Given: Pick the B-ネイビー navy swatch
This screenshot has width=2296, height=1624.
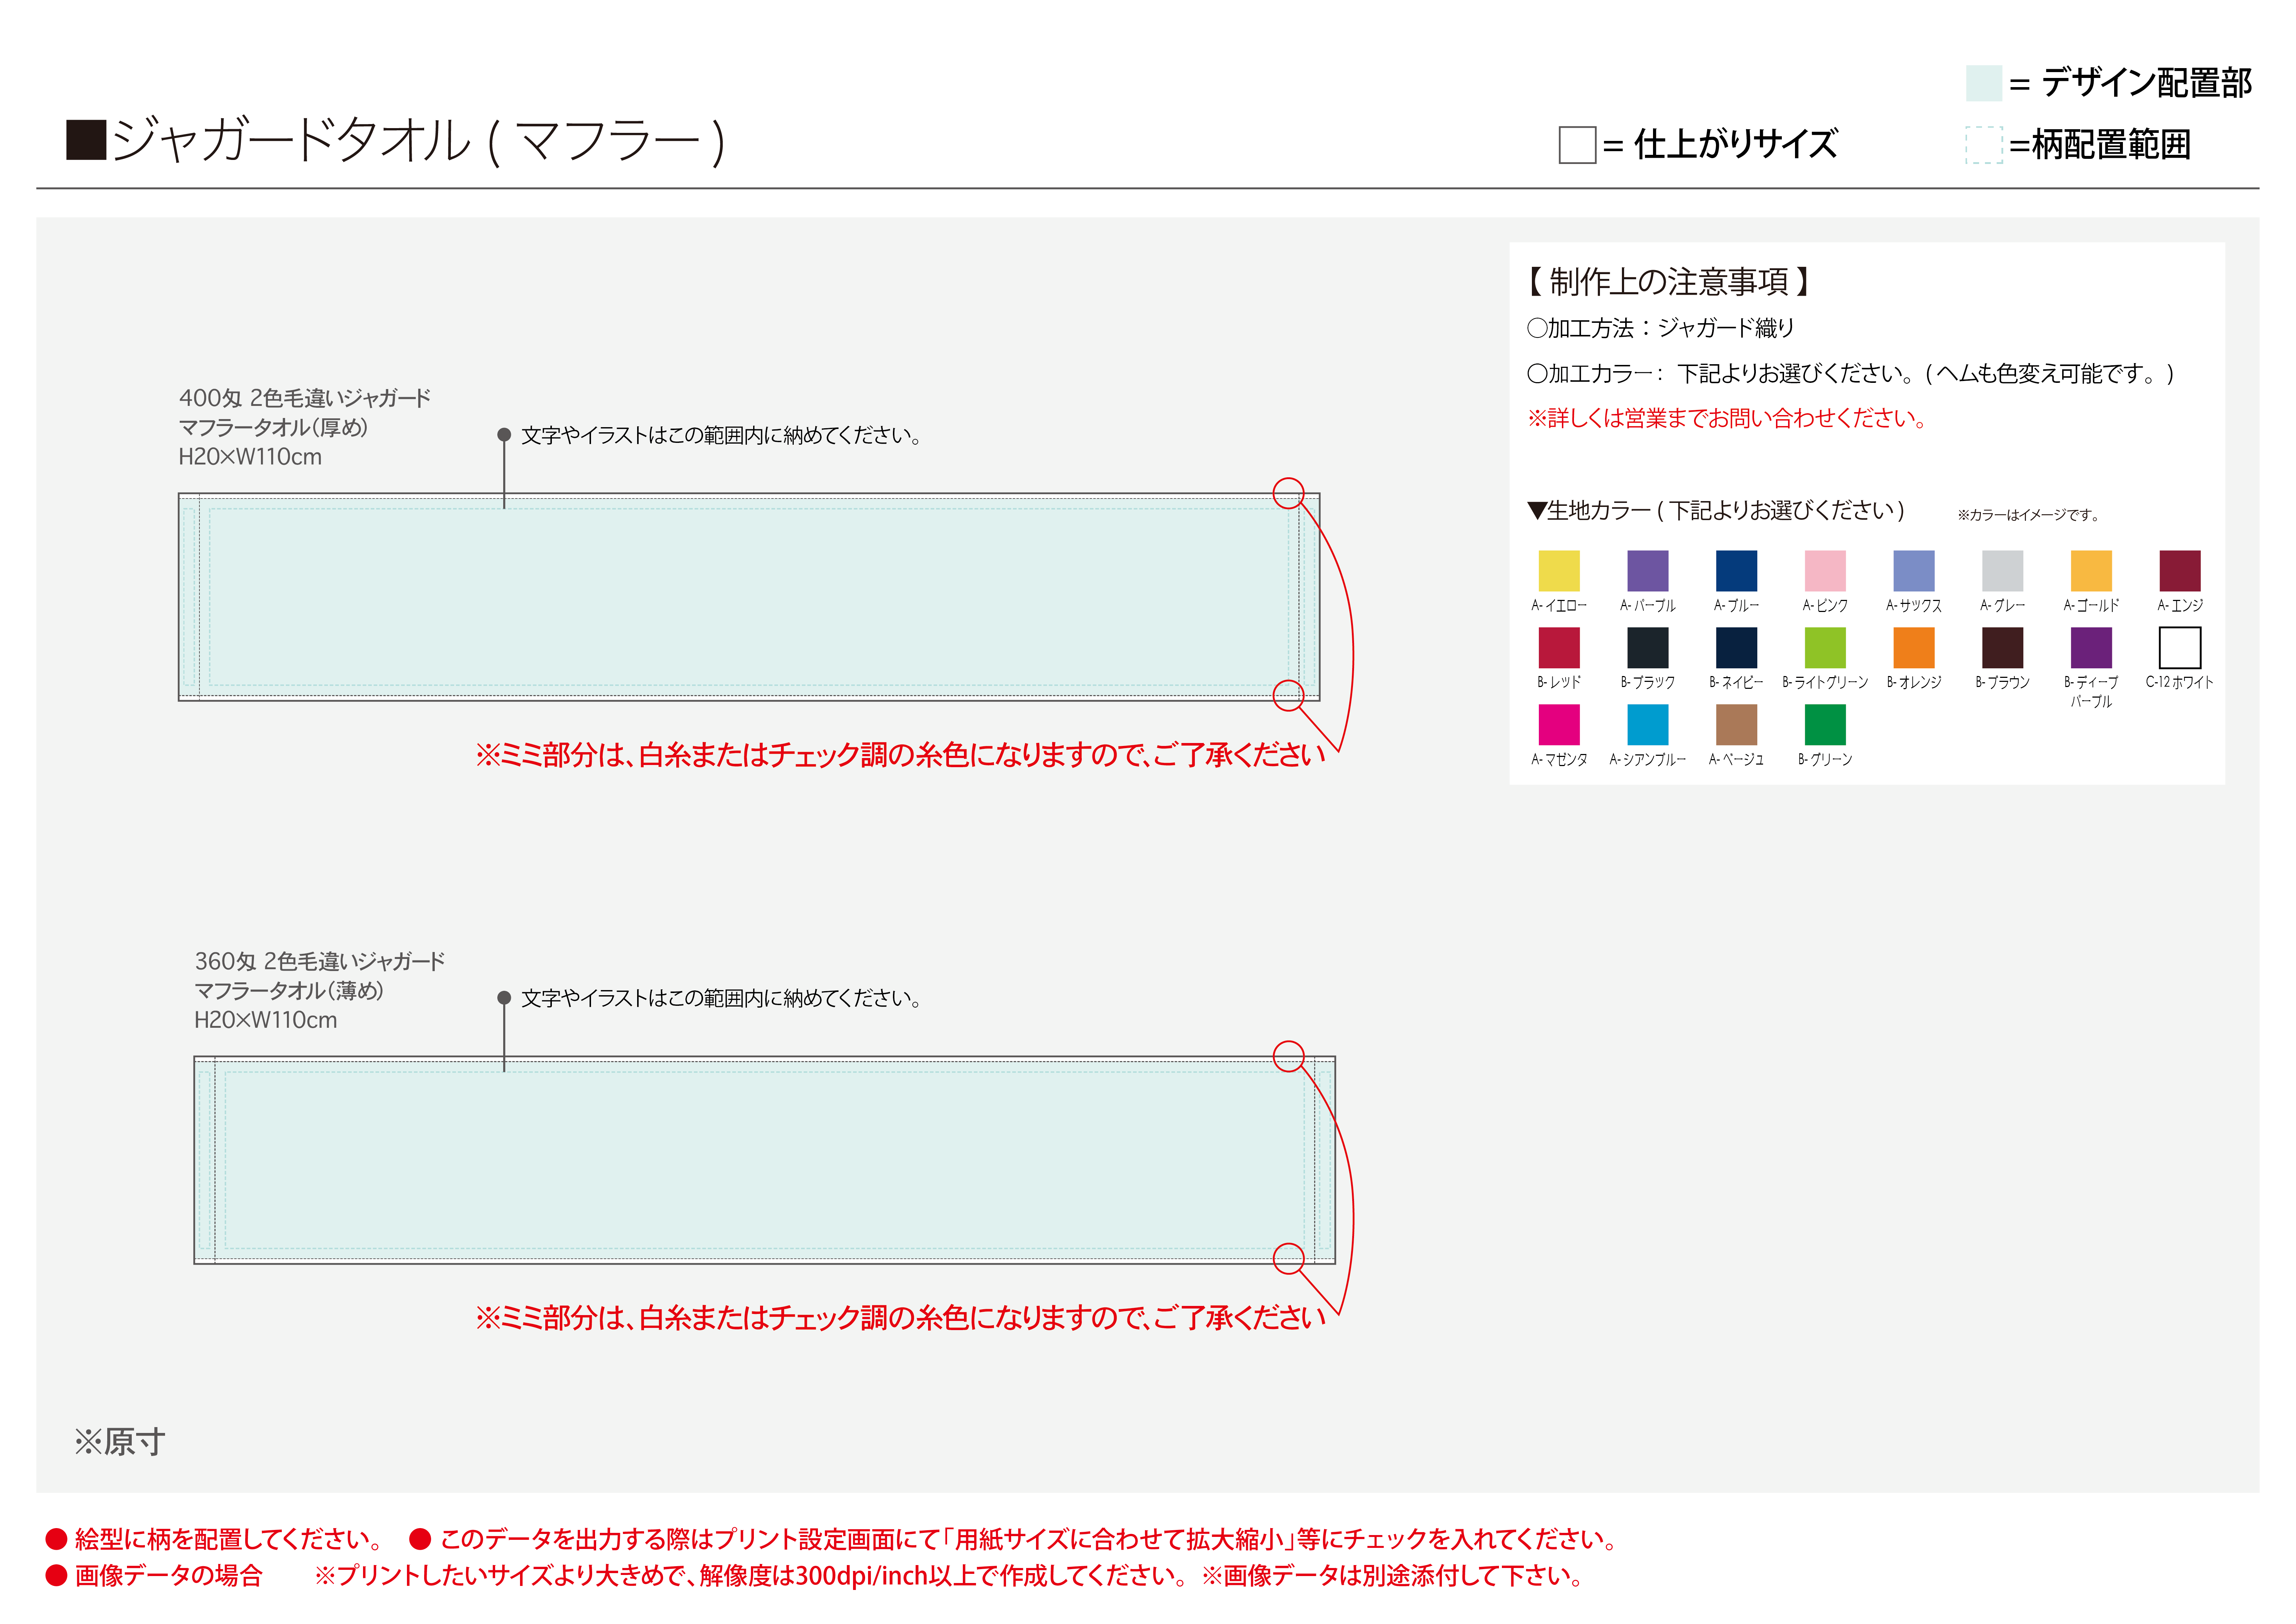Looking at the screenshot, I should point(1736,648).
